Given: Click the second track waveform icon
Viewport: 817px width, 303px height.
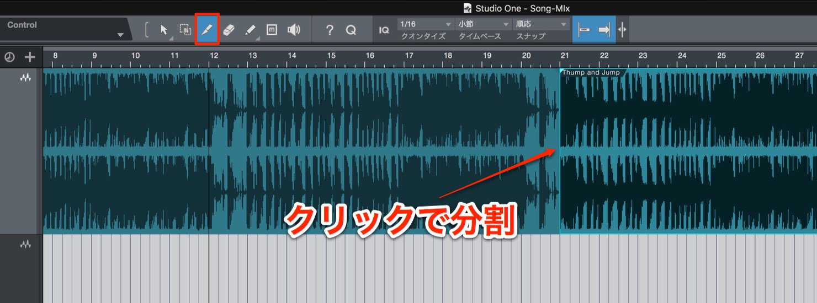Looking at the screenshot, I should pyautogui.click(x=25, y=244).
